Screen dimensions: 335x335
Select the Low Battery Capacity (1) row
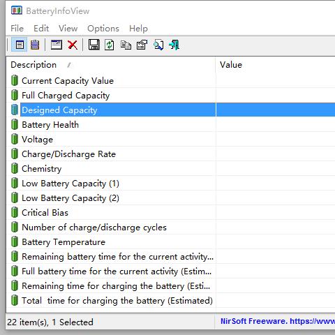171,183
